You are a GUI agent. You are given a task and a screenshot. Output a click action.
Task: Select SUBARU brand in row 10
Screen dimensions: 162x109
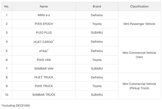click(97, 95)
